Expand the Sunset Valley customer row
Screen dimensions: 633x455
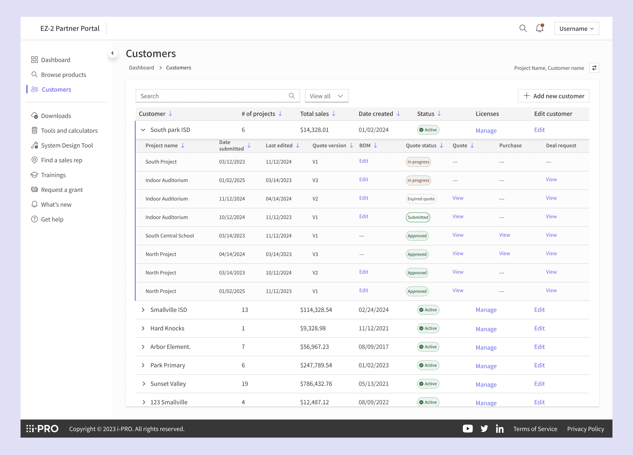[144, 384]
